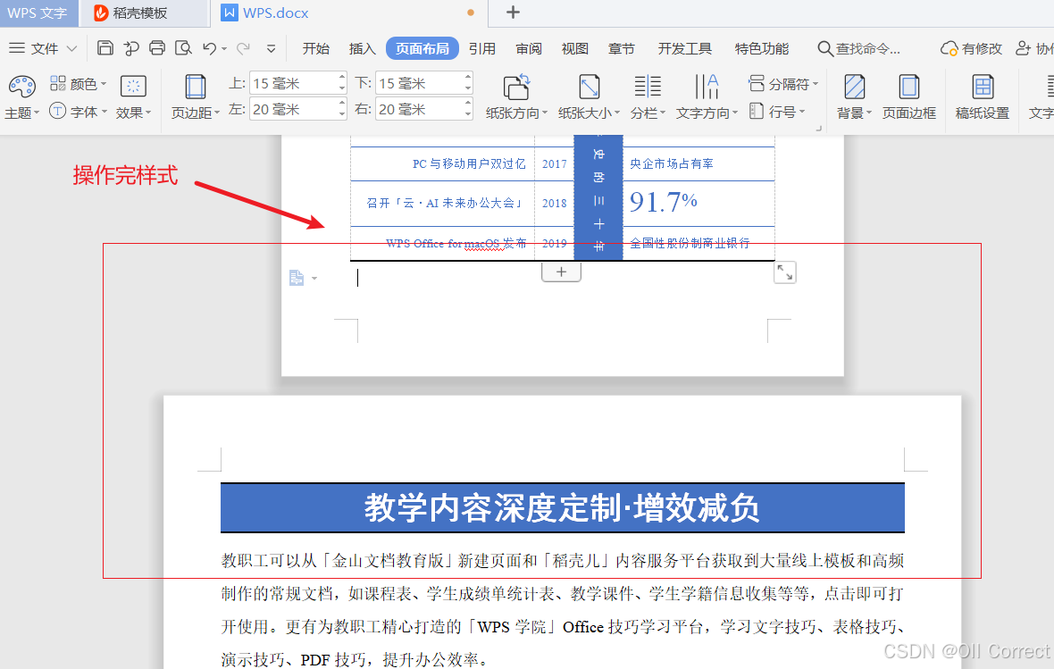Click the 有修改 cloud status button
The height and width of the screenshot is (669, 1054).
click(x=971, y=48)
